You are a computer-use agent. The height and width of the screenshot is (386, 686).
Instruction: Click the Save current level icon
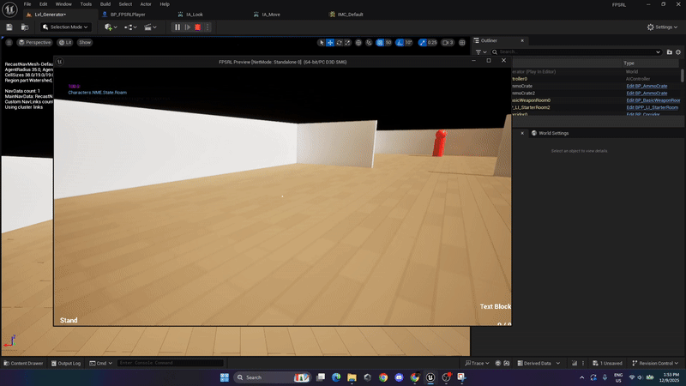[x=11, y=27]
